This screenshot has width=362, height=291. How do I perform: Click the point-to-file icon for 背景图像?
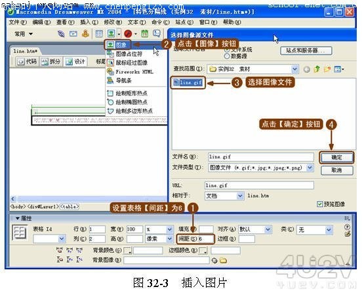214,261
